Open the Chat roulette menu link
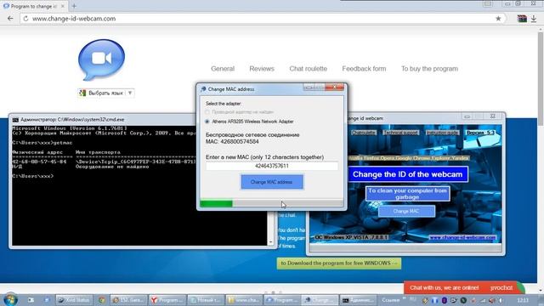 click(x=308, y=69)
